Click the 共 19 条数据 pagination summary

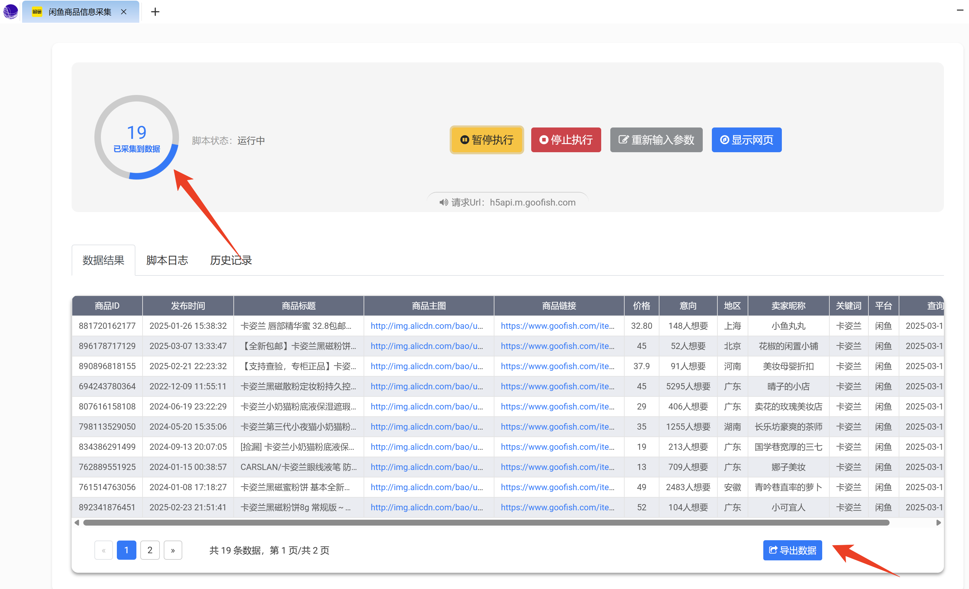pos(269,550)
